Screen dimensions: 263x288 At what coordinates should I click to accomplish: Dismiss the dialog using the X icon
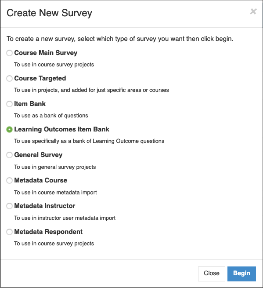coord(253,11)
